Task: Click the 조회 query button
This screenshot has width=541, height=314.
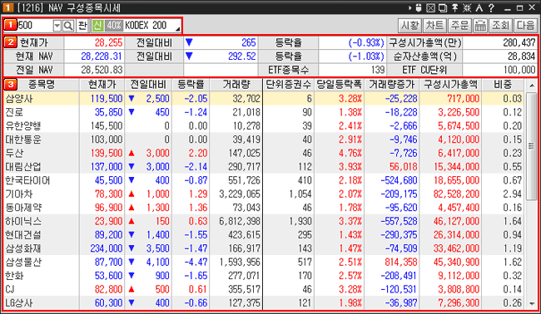Action: (500, 25)
